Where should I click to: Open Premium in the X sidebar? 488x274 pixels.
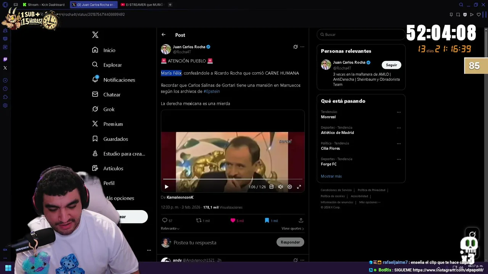[x=108, y=124]
